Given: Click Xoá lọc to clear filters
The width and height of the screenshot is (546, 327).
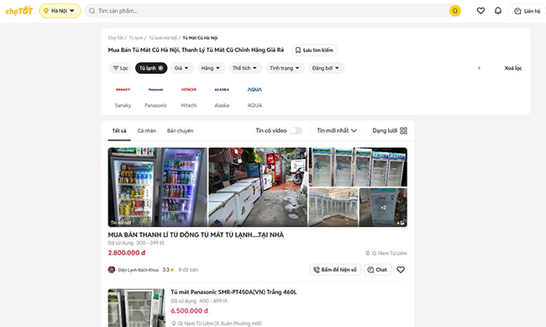Looking at the screenshot, I should click(513, 68).
